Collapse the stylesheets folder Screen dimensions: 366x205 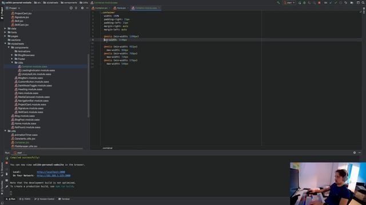point(5,44)
